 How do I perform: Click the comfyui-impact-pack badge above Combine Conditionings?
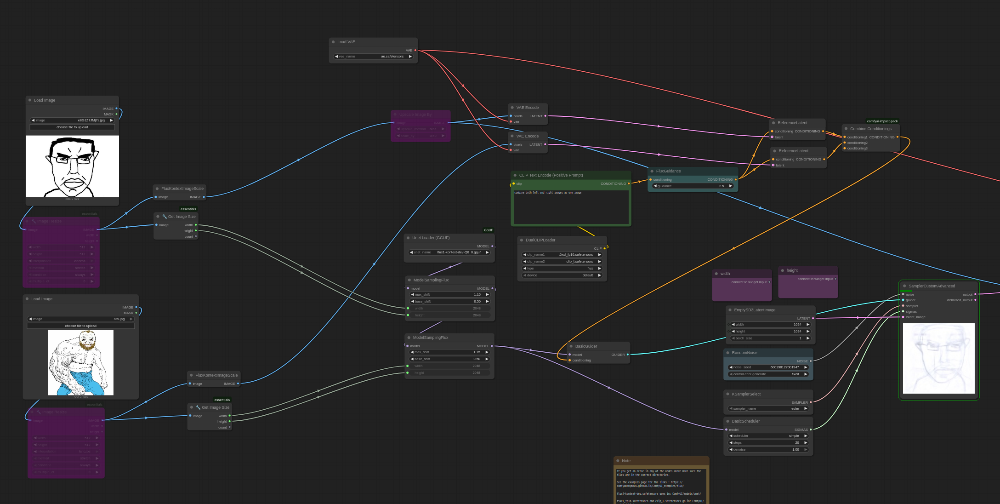[882, 121]
